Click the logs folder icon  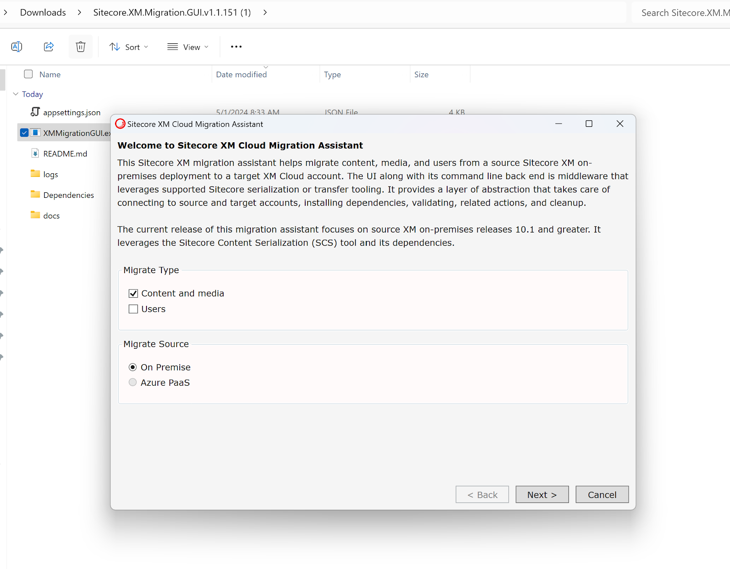pyautogui.click(x=35, y=174)
